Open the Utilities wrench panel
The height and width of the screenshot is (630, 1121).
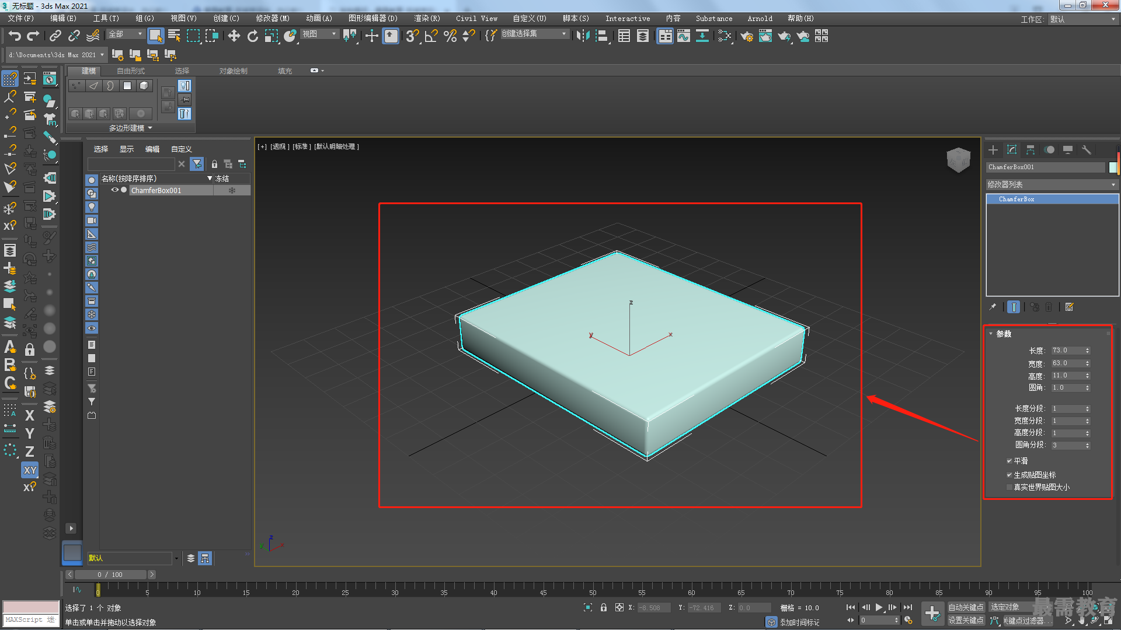1087,150
